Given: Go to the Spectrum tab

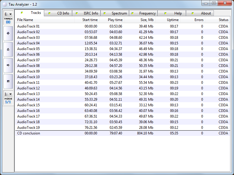Looking at the screenshot, I should click(115, 13).
